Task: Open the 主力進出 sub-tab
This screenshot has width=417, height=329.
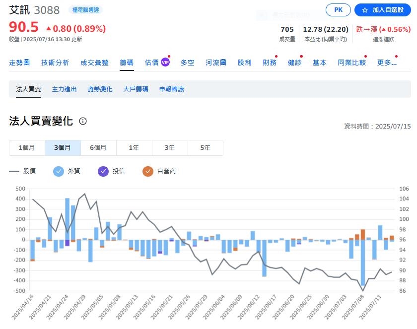Action: pos(64,89)
